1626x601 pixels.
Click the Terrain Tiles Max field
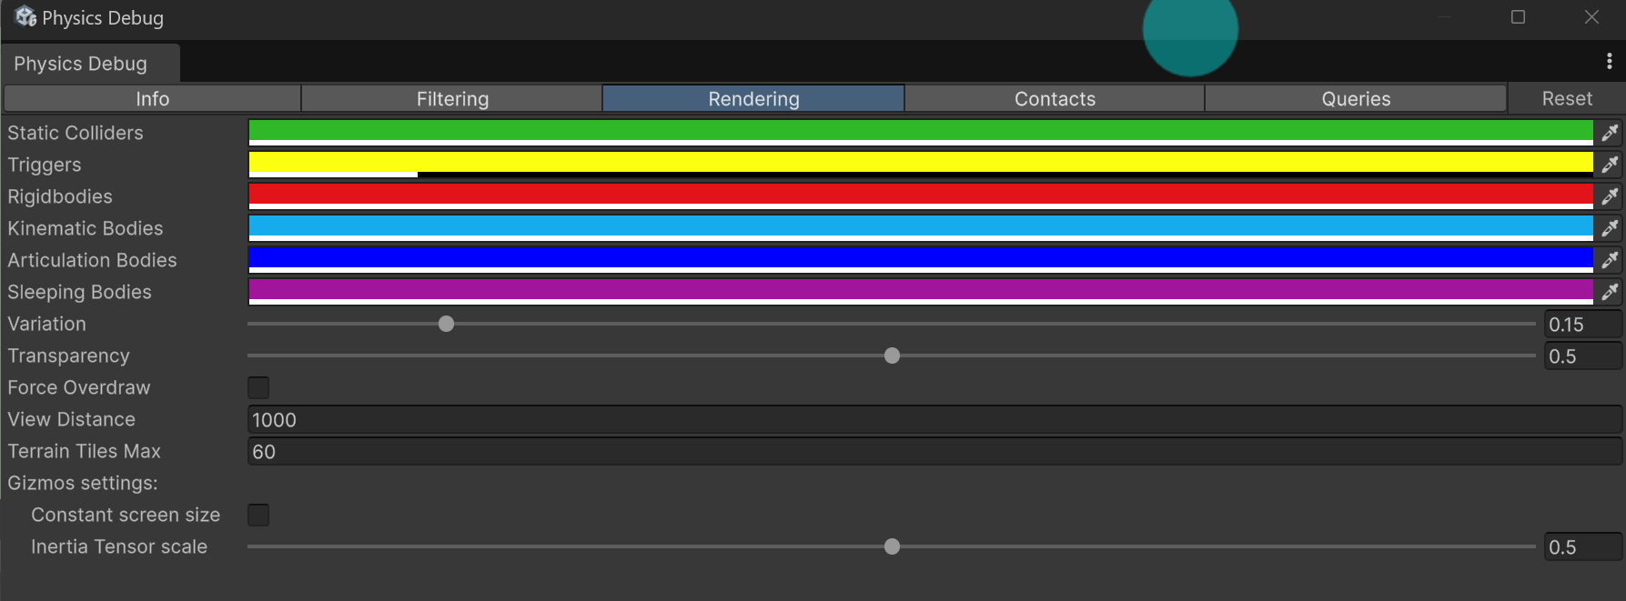[x=933, y=451]
